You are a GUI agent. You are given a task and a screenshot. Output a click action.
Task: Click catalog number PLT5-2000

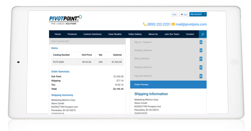(x=58, y=62)
